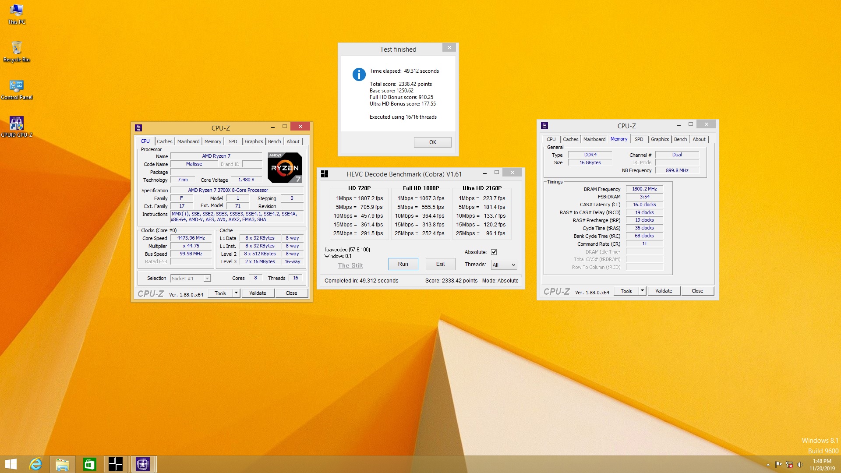Open SPD tab in left CPU-Z
The width and height of the screenshot is (841, 473).
tap(233, 141)
